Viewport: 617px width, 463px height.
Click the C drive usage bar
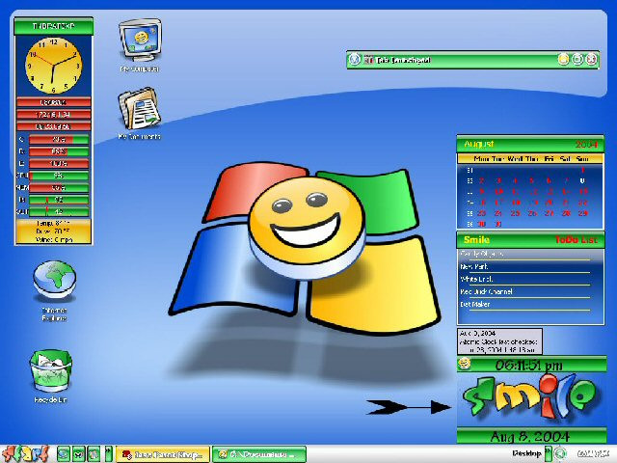[59, 139]
